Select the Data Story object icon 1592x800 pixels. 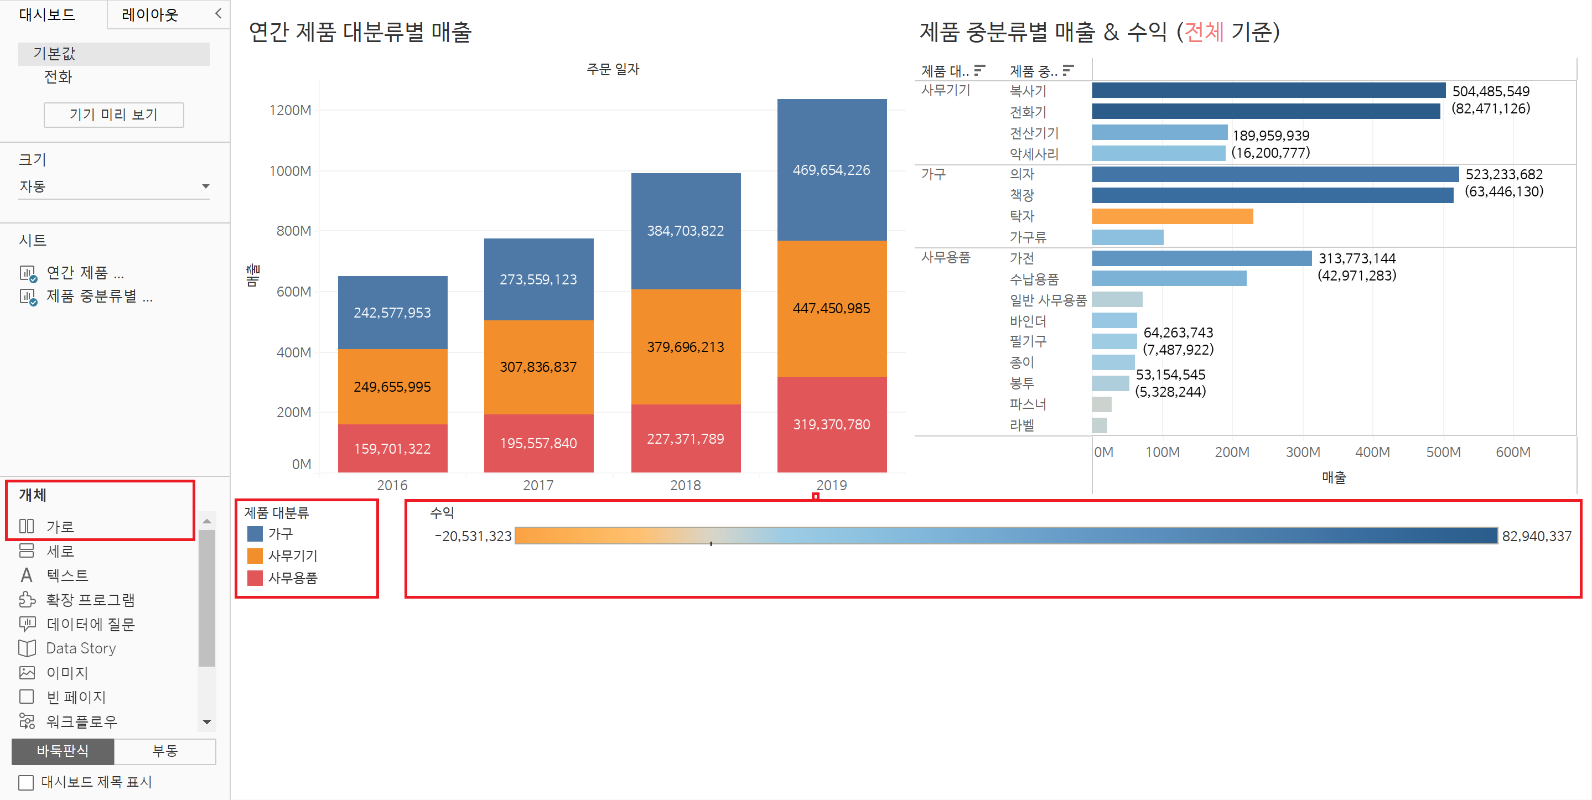click(x=27, y=648)
